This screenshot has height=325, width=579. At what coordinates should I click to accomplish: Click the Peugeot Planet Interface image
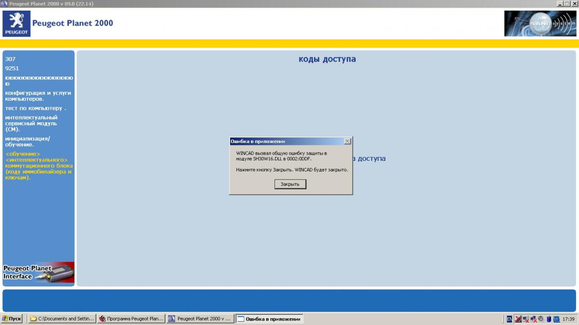tap(39, 272)
